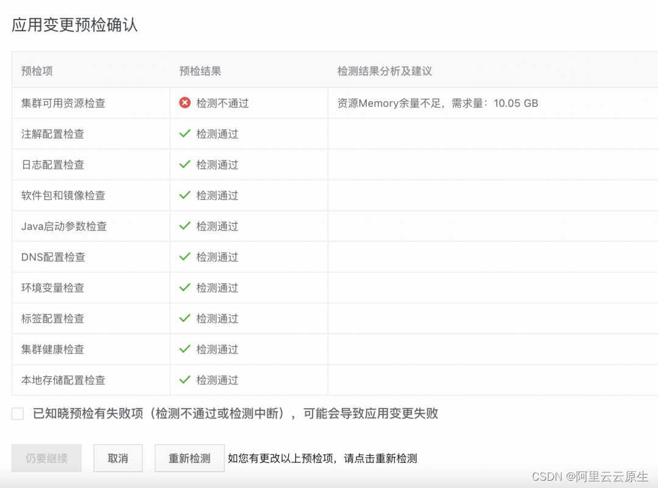Click the 应用变更预检确认 dialog title

coord(75,25)
